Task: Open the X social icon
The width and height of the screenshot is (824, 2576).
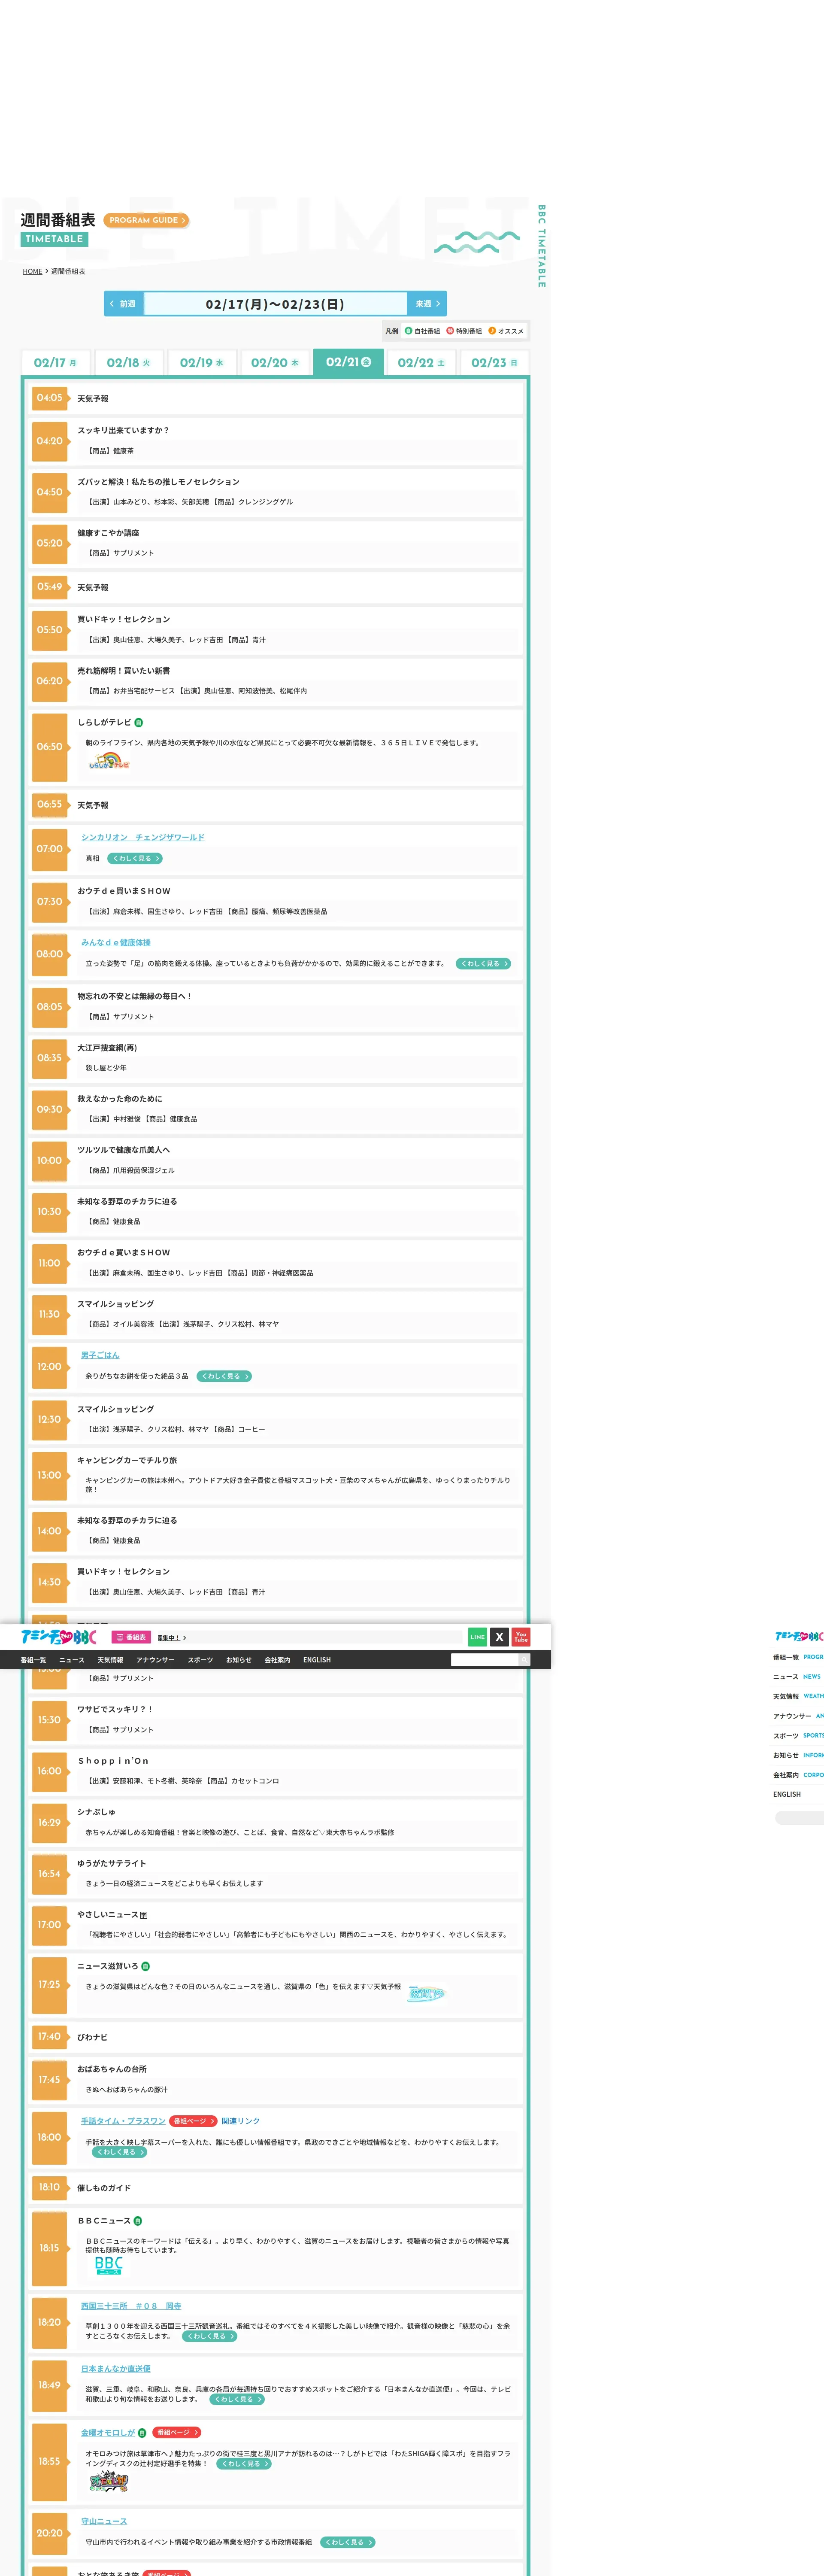Action: pos(499,1637)
